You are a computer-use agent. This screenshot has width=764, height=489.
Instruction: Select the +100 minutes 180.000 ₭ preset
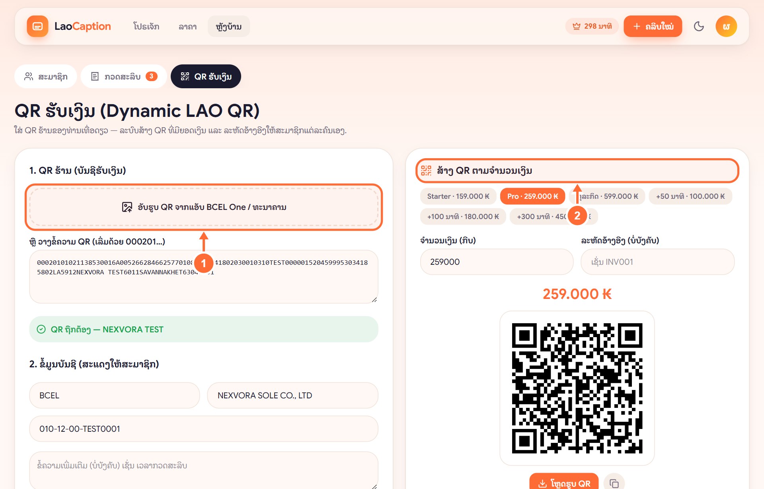click(463, 217)
